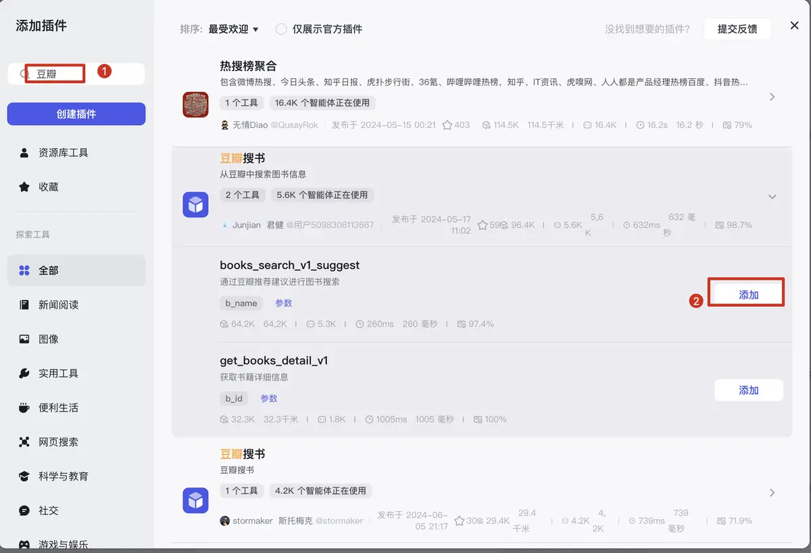Click the 热搜榜聚合 plugin title
Image resolution: width=811 pixels, height=553 pixels.
[248, 66]
